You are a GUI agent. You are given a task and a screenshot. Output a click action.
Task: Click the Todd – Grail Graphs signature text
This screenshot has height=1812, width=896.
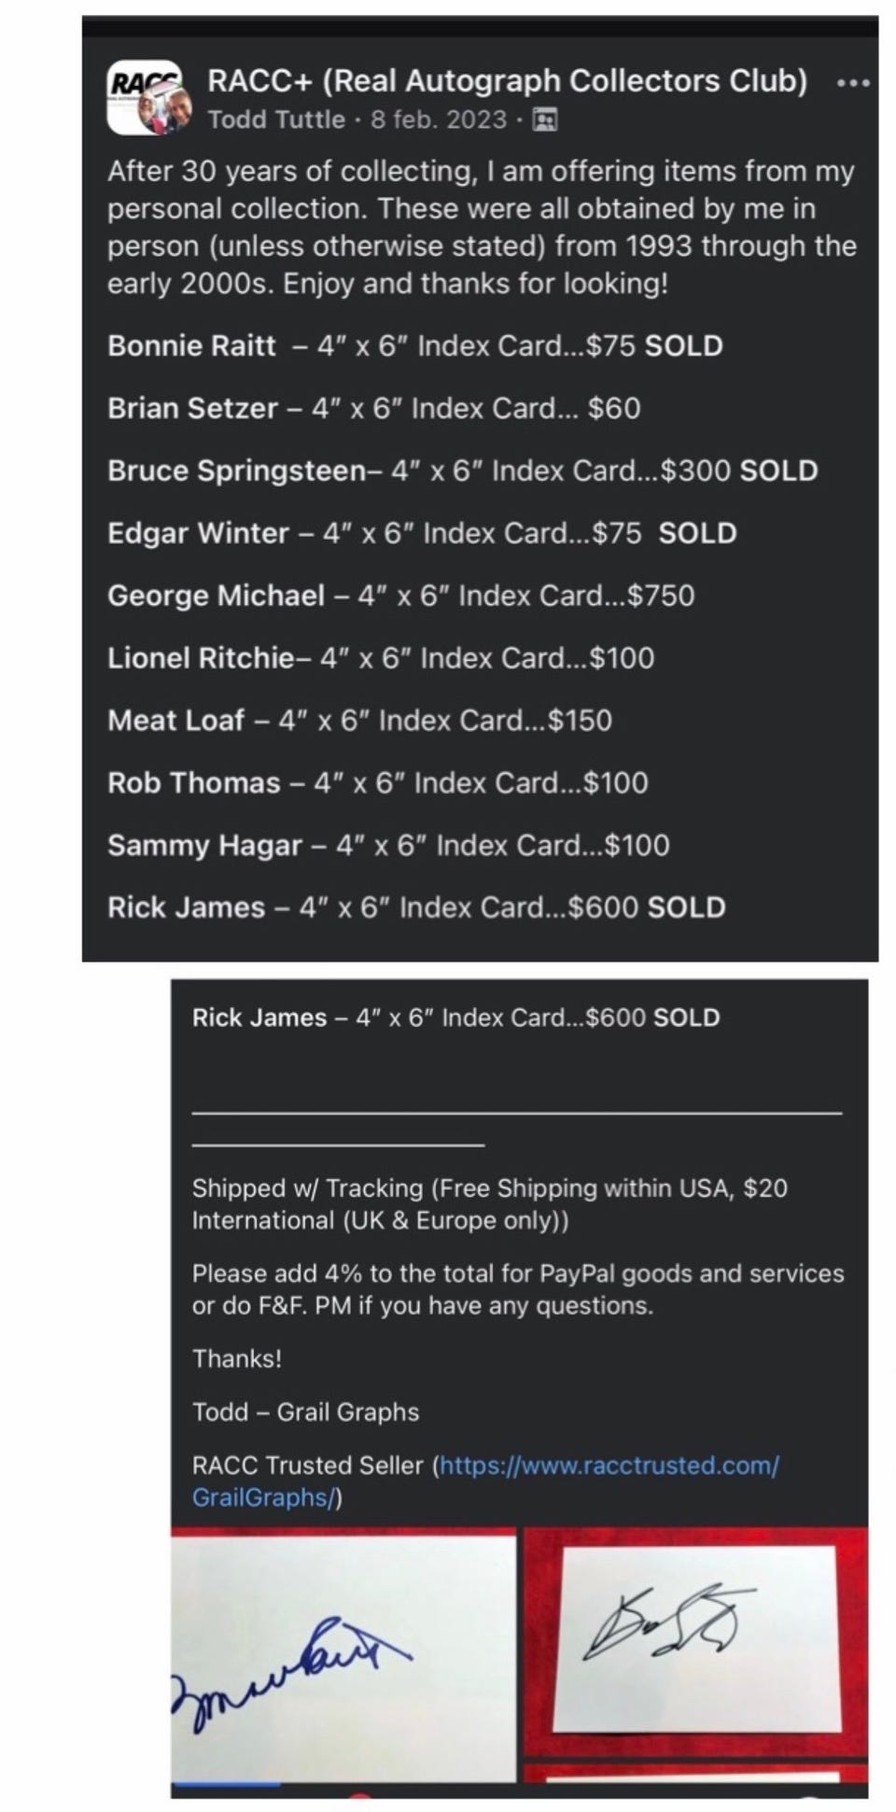tap(305, 1412)
